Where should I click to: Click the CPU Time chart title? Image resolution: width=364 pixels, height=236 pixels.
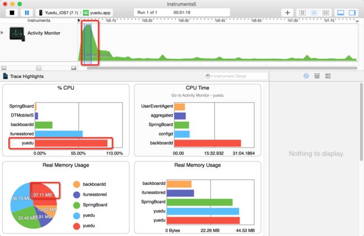[x=197, y=88]
